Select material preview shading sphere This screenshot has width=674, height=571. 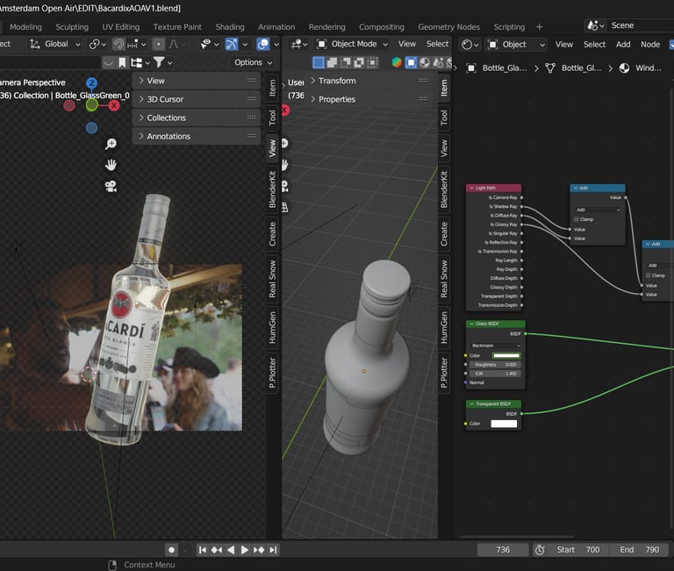click(x=424, y=63)
